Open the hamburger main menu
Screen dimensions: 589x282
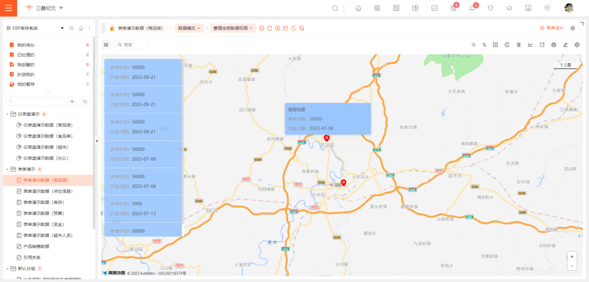pyautogui.click(x=8, y=8)
